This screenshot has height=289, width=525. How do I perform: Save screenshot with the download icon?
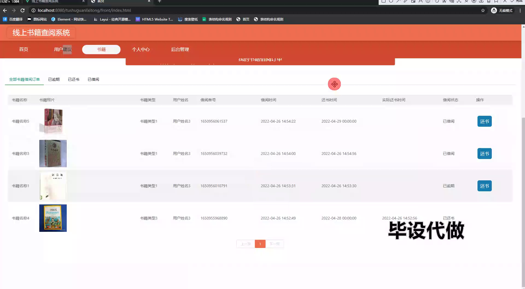(481, 1)
